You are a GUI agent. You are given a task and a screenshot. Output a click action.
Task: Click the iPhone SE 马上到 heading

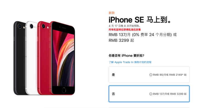[140, 20]
